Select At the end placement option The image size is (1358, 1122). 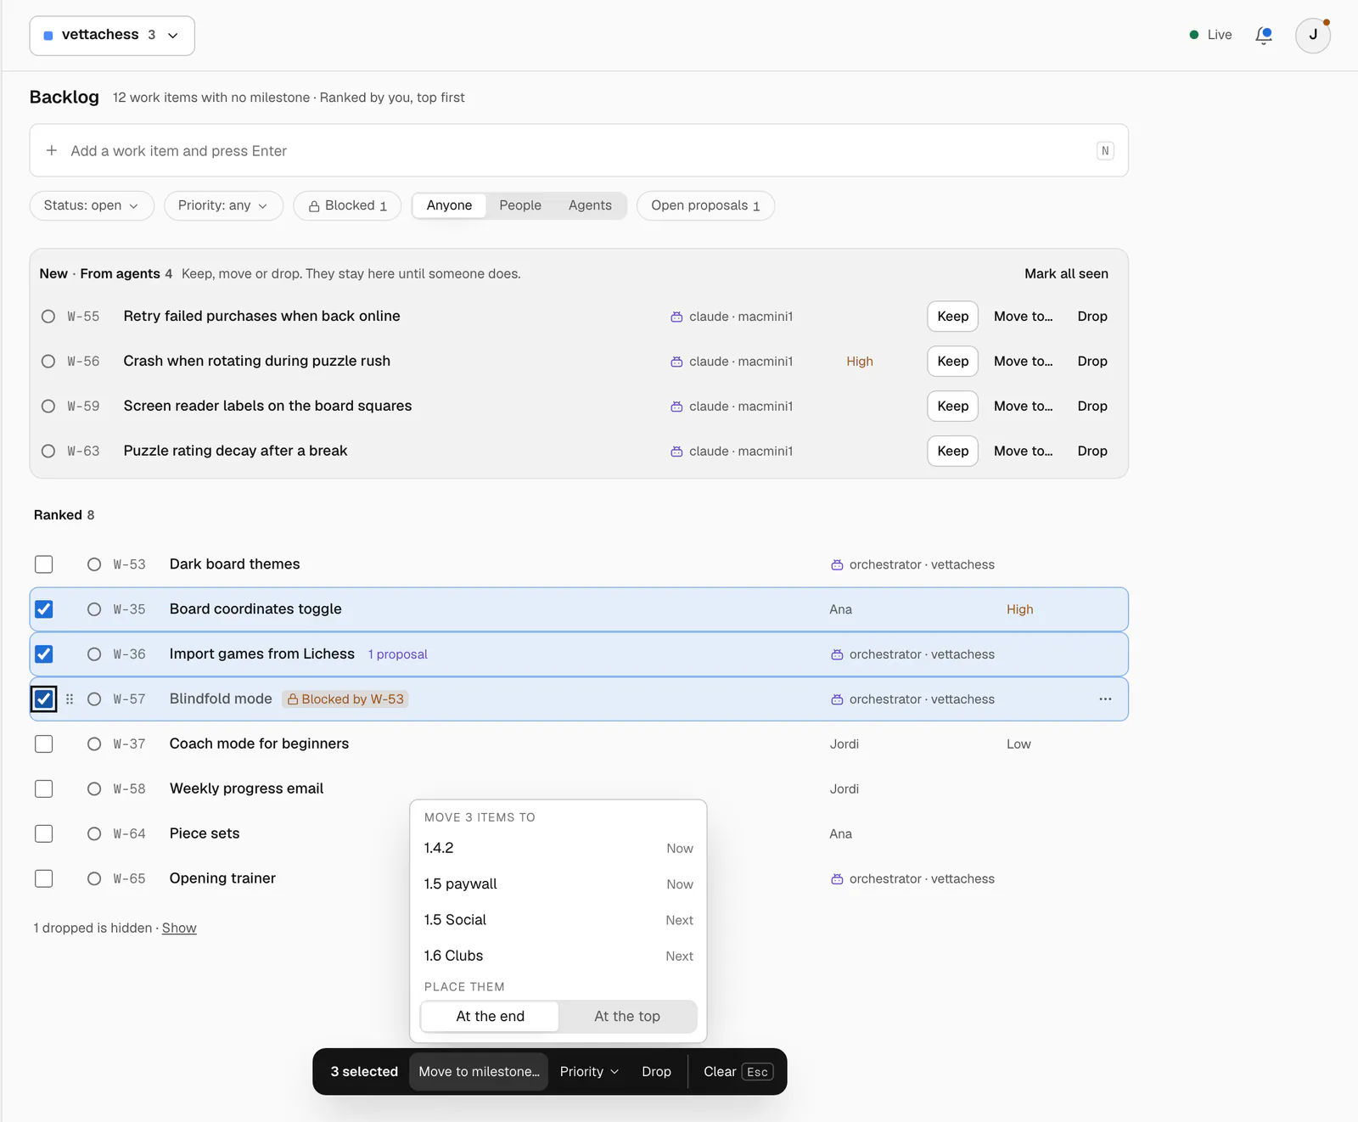[490, 1017]
